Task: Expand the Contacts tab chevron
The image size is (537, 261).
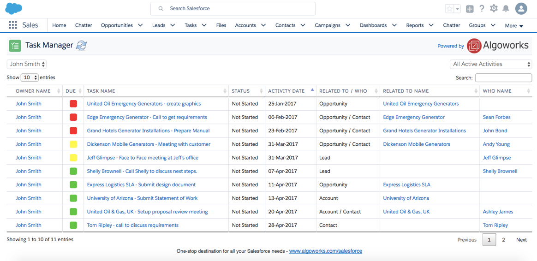Action: (x=303, y=25)
